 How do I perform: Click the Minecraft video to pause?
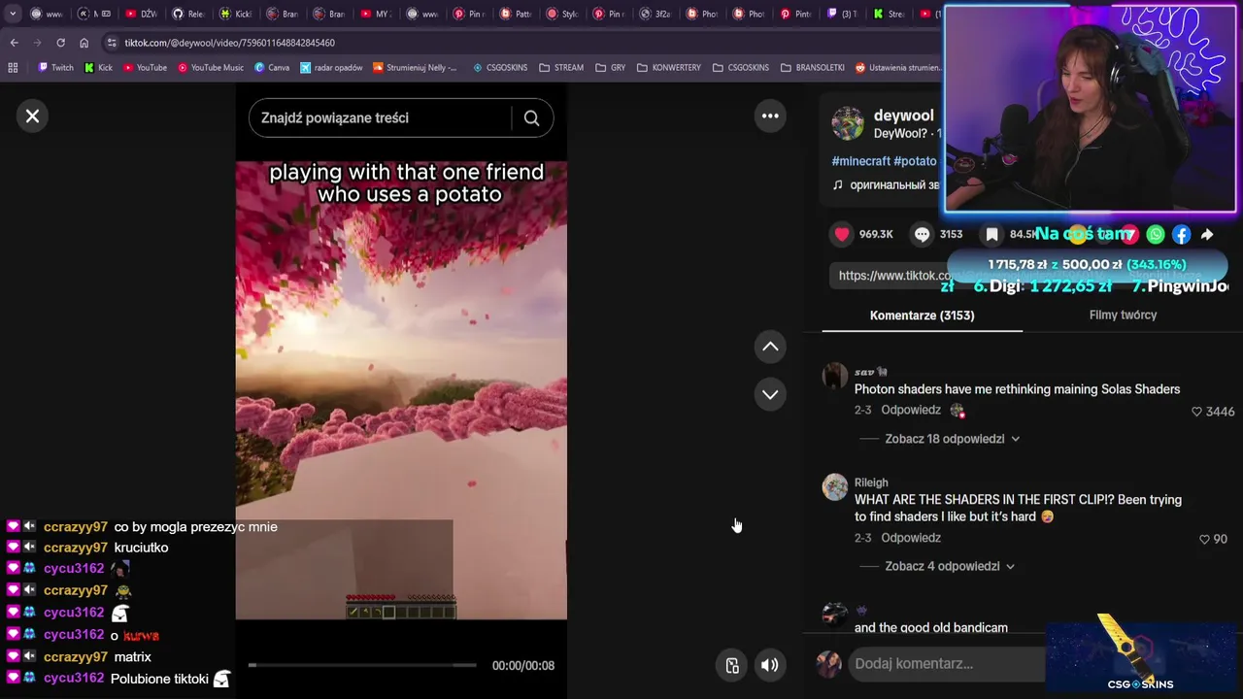[401, 388]
